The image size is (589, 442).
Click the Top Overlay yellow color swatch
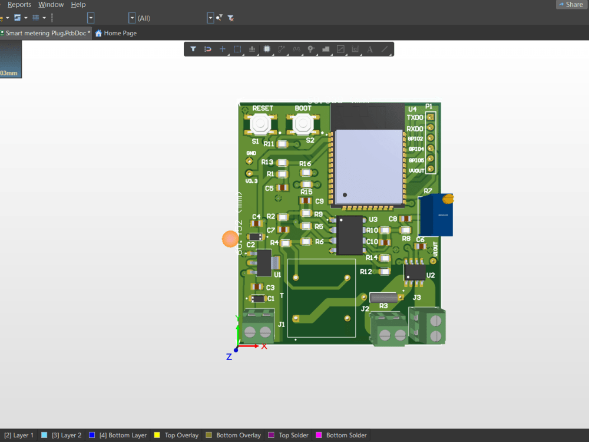click(x=155, y=435)
